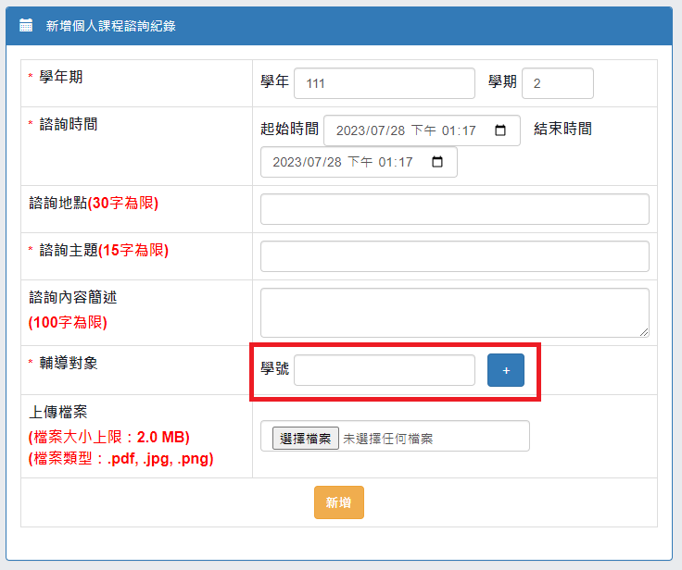Click the 起始時間 datetime field

coord(422,130)
